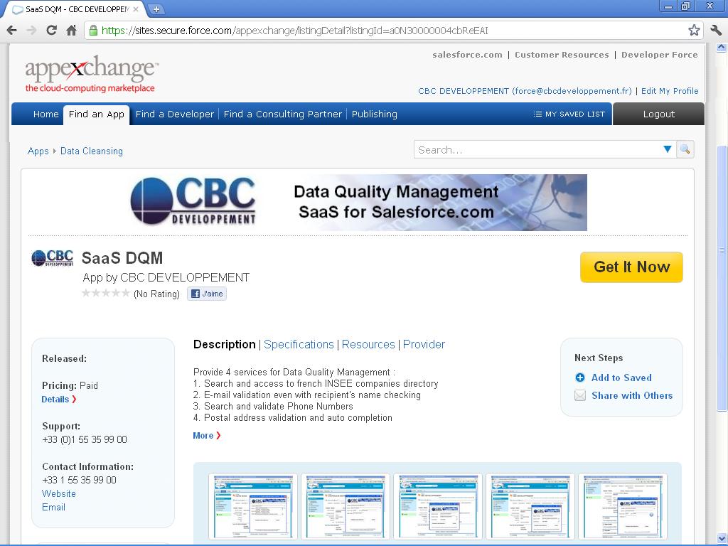
Task: Go to browser home page icon
Action: point(71,30)
